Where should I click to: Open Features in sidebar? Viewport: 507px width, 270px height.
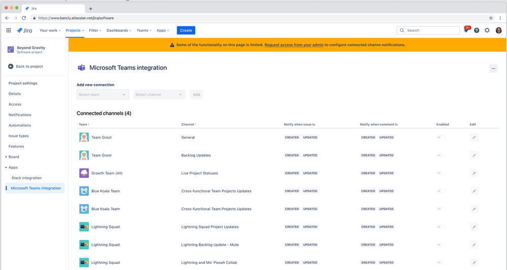tap(16, 147)
